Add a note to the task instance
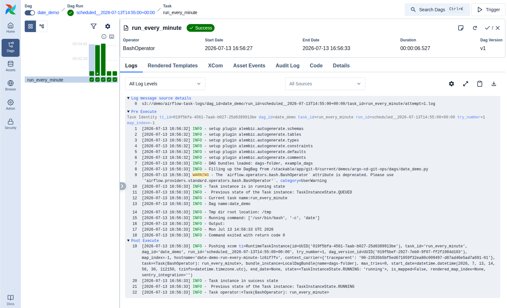Screen dimensions: 507x308 [x=461, y=28]
